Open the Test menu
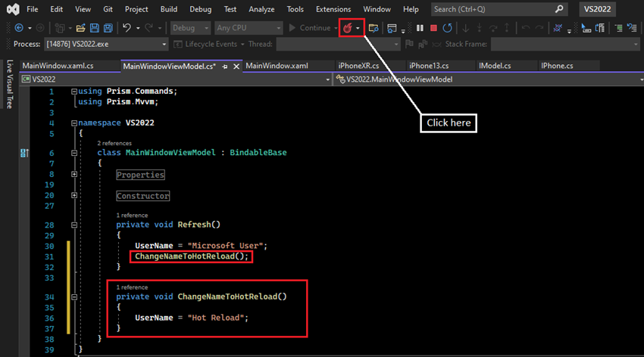 coord(230,9)
